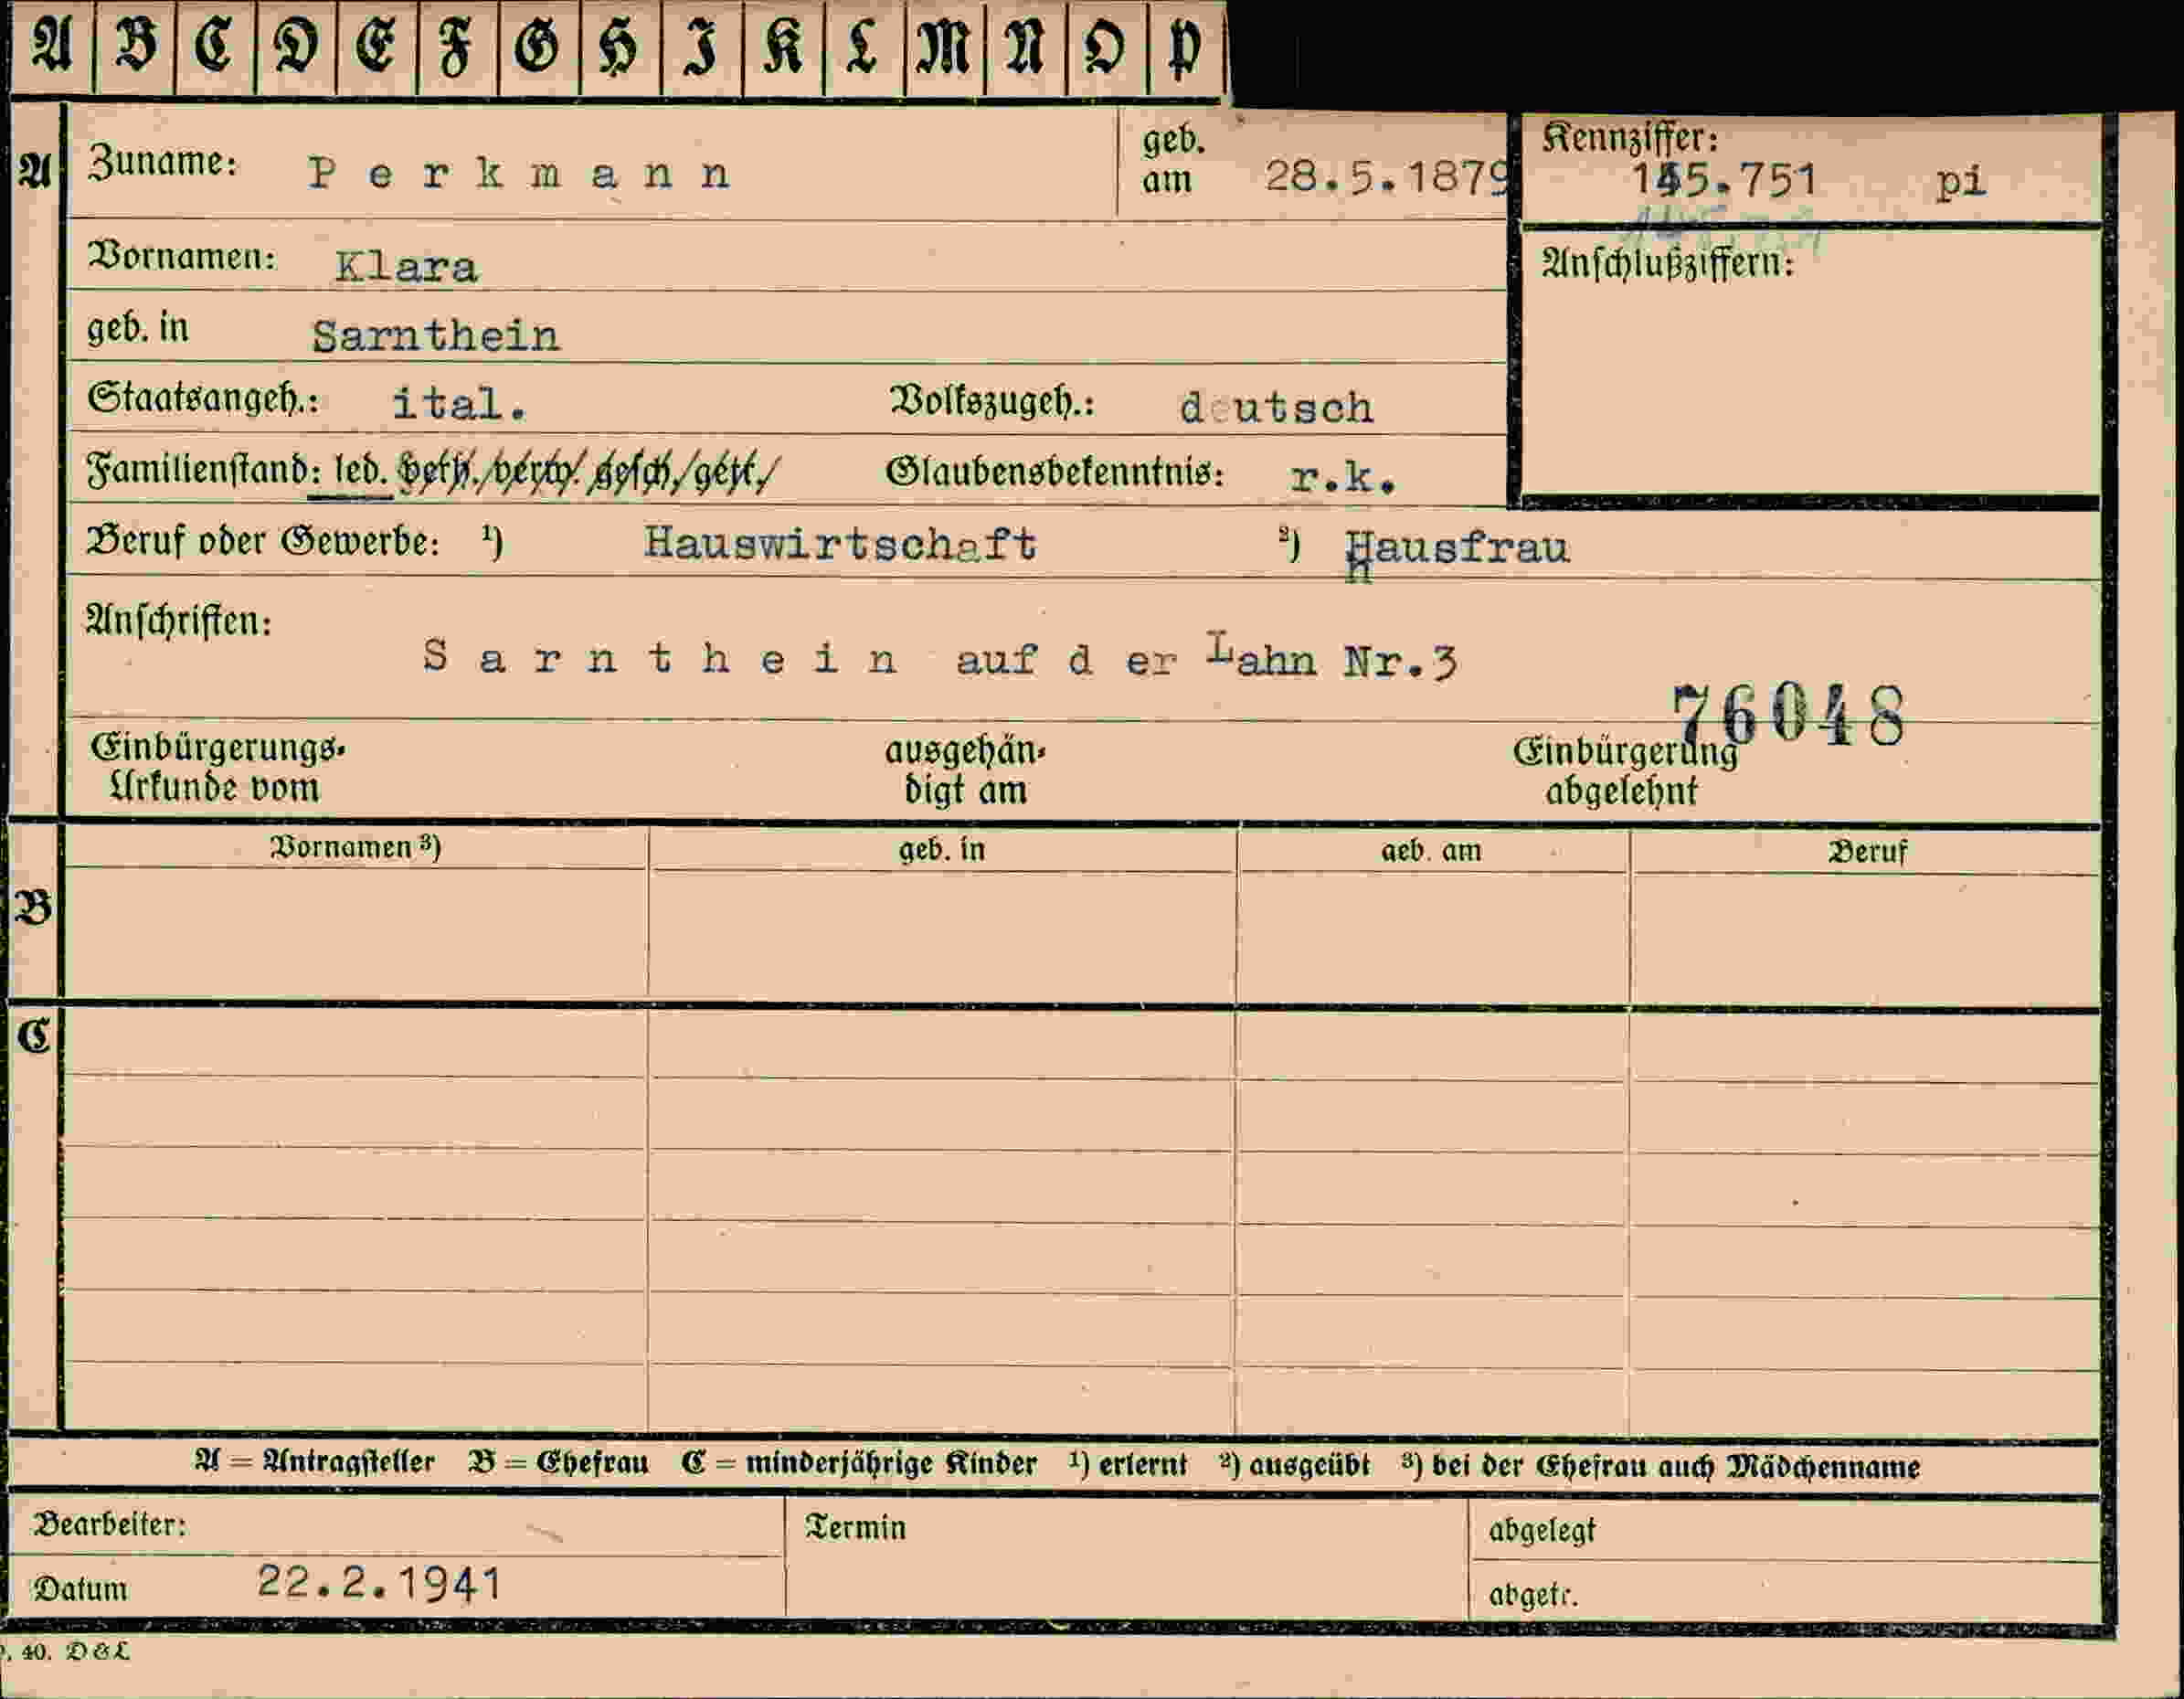This screenshot has width=2184, height=1699.
Task: Click the "Einbürgerungs-Urkunde vom" label
Action: click(217, 767)
